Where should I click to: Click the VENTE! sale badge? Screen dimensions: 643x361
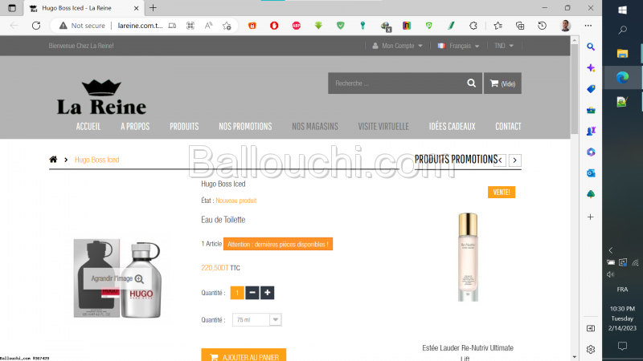tap(501, 192)
